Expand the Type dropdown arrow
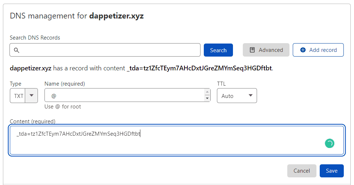 31,96
